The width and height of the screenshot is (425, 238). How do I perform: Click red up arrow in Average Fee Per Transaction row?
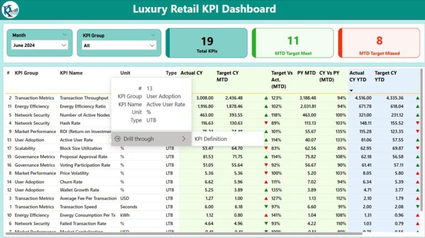[x=266, y=198]
